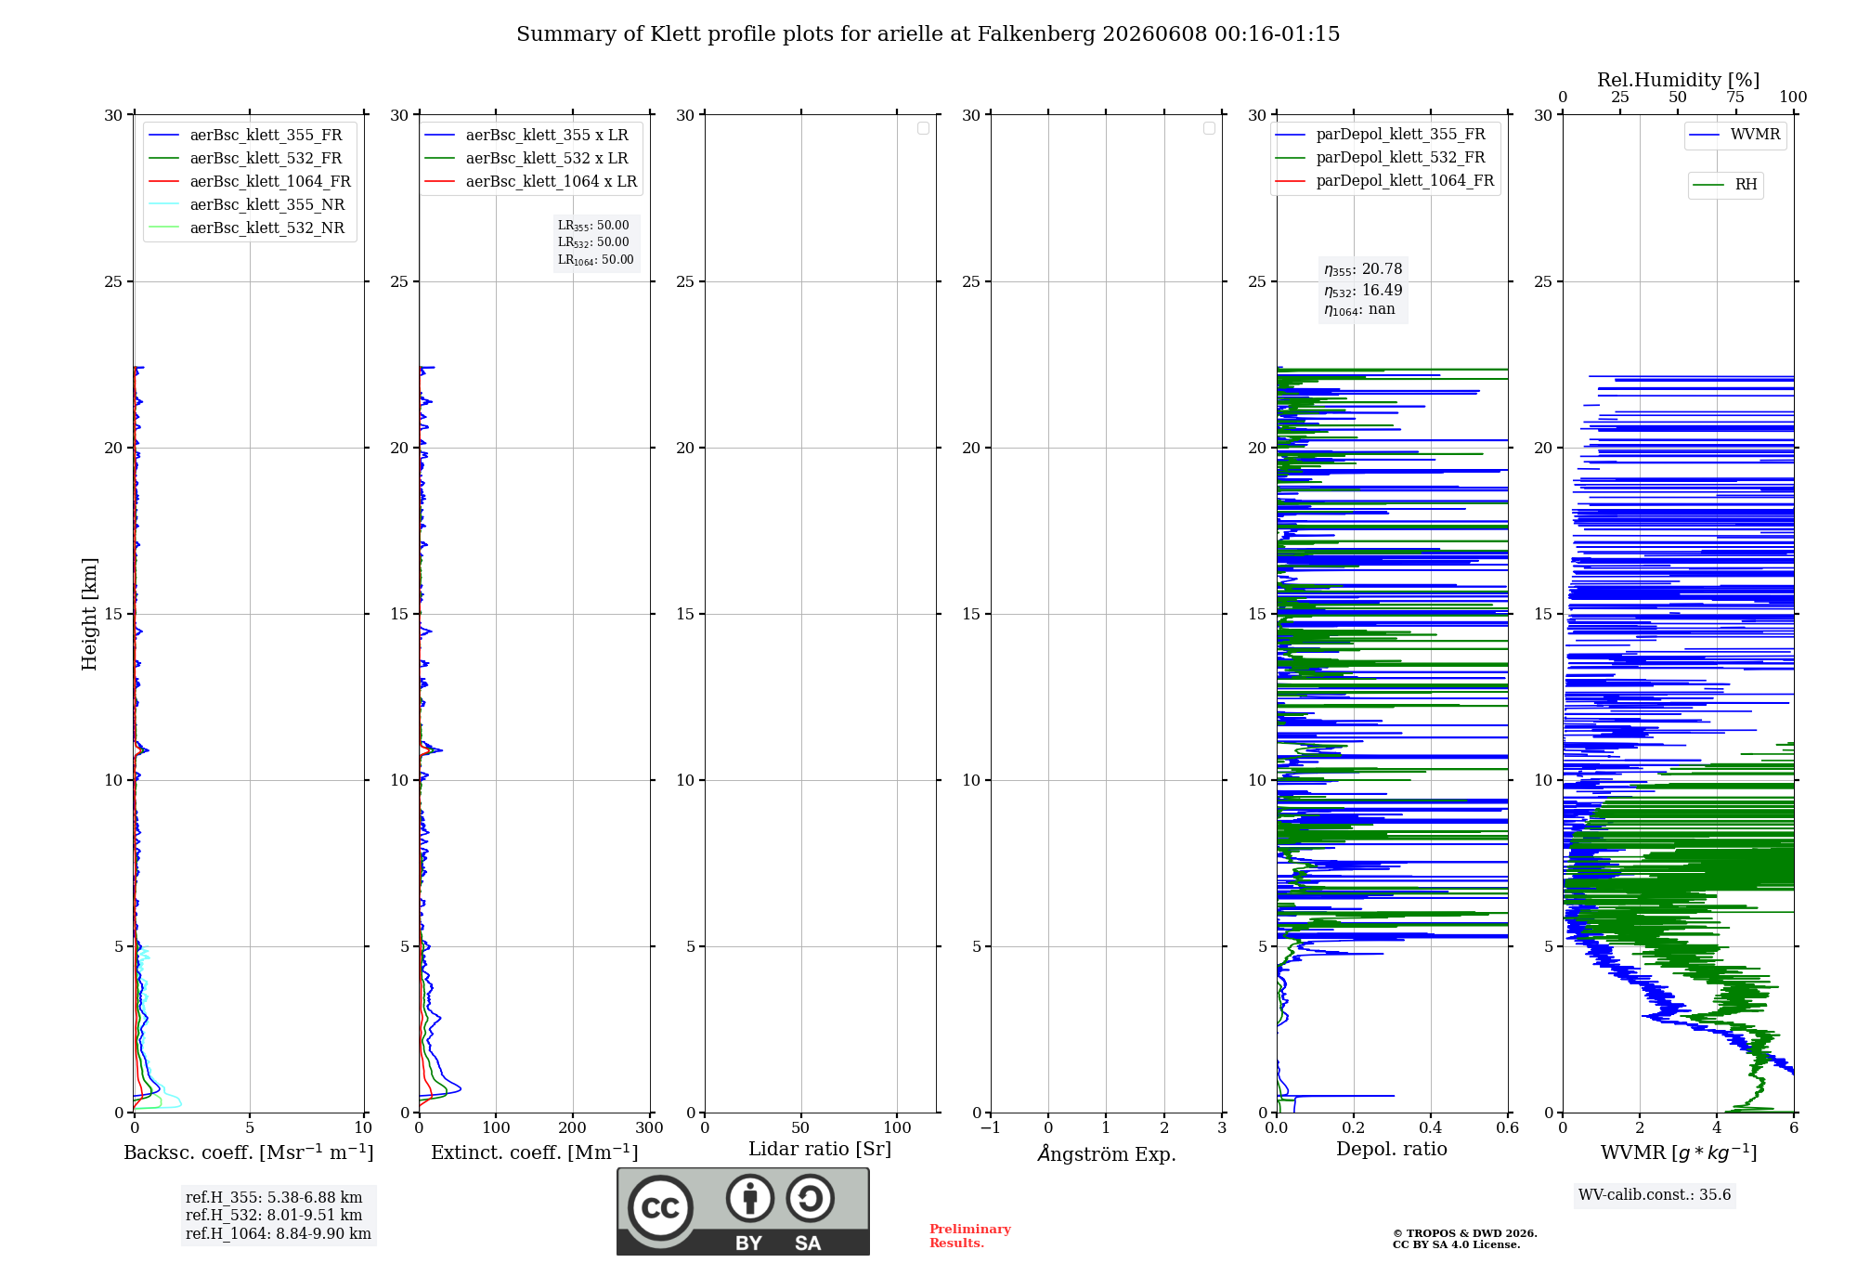Click the ref.H_355: 5.38-6.88 km text
The height and width of the screenshot is (1263, 1857).
point(274,1198)
